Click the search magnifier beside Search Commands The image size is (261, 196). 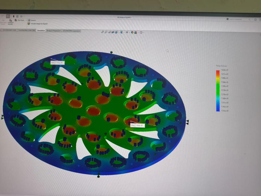(250, 20)
